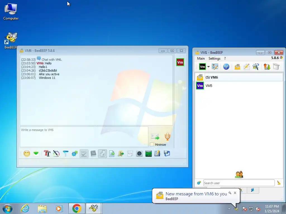Click the yellow envelope icon in VM1 toolbar
286x214 pixels.
click(x=237, y=67)
